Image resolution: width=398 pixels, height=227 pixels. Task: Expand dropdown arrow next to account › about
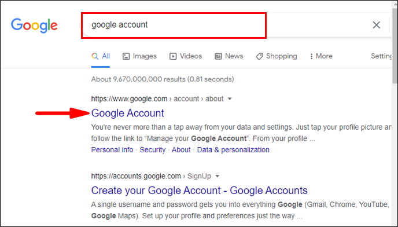tap(230, 99)
